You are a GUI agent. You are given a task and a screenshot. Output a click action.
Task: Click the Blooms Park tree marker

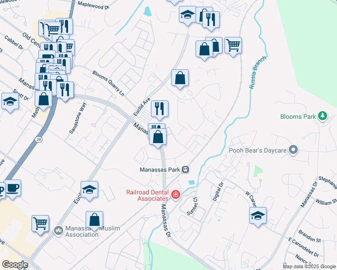pyautogui.click(x=322, y=116)
